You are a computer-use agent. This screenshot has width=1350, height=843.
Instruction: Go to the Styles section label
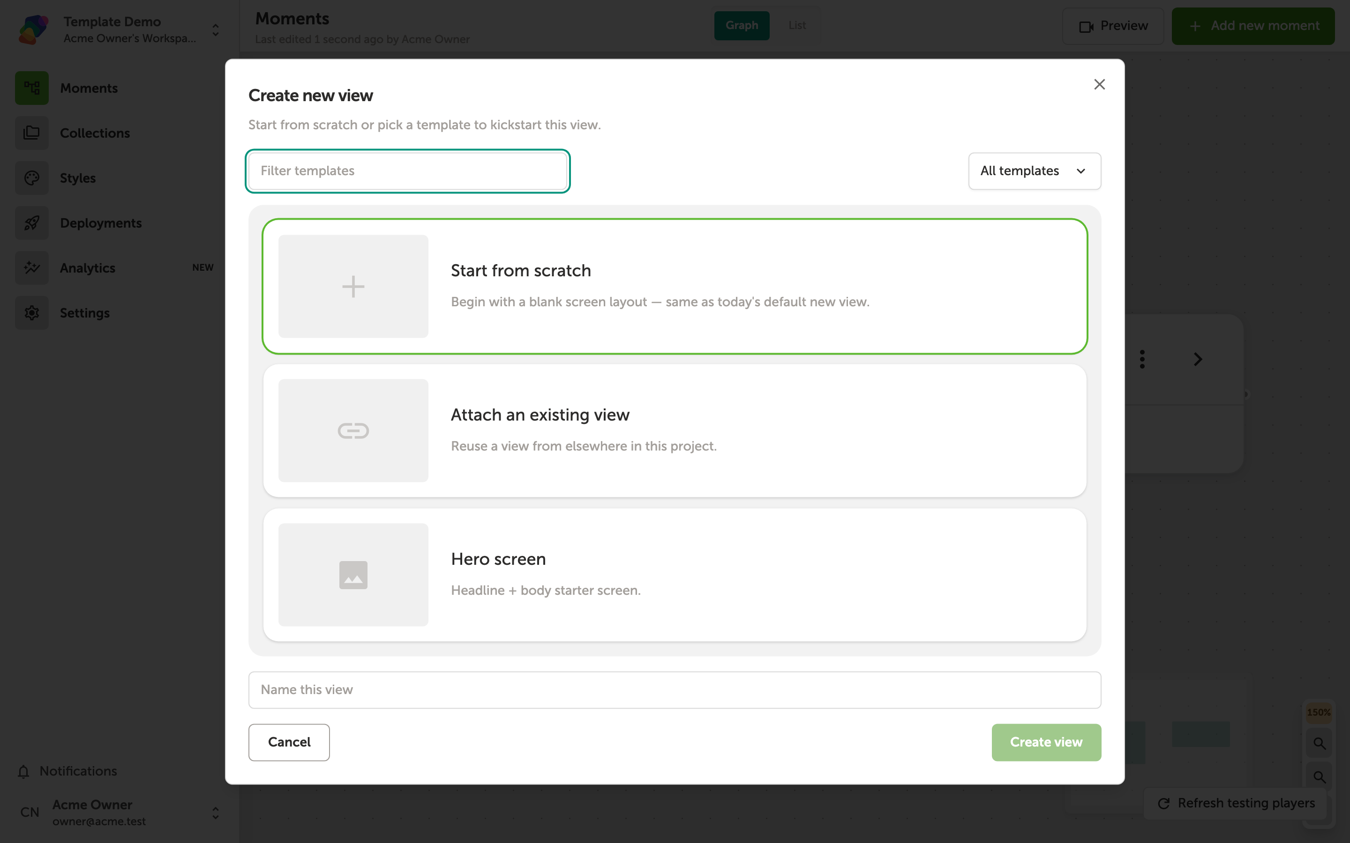pos(77,178)
